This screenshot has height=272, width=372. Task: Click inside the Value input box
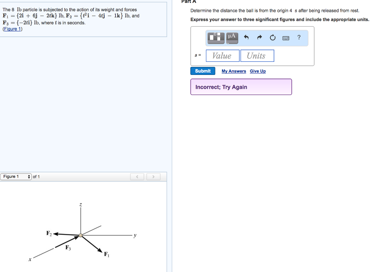[x=222, y=56]
